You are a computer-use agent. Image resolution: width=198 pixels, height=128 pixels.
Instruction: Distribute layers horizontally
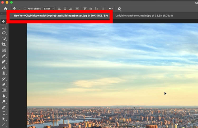point(103,9)
